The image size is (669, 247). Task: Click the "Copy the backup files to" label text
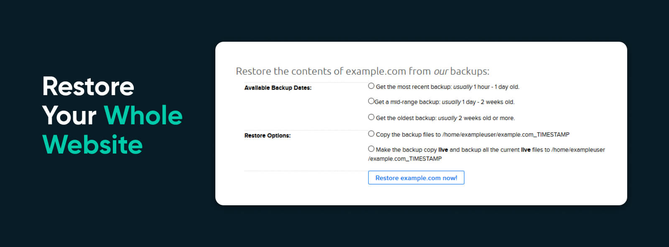[x=409, y=134]
